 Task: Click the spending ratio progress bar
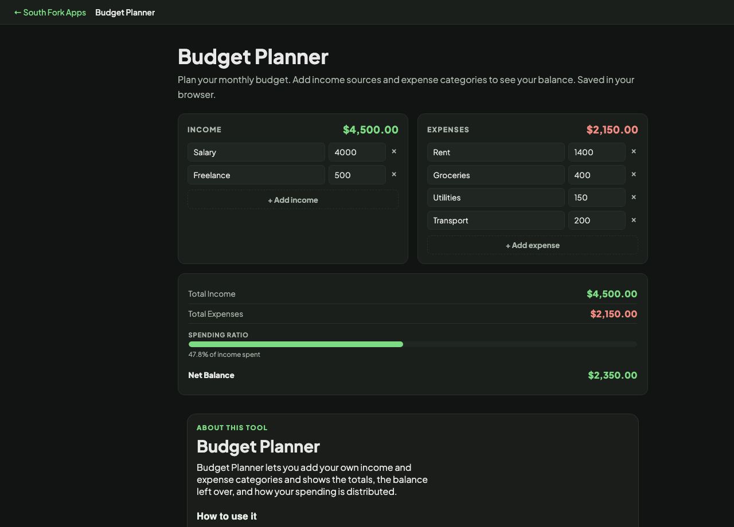pyautogui.click(x=413, y=344)
